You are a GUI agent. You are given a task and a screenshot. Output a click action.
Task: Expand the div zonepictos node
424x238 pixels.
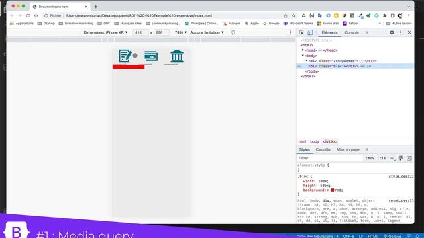[307, 61]
